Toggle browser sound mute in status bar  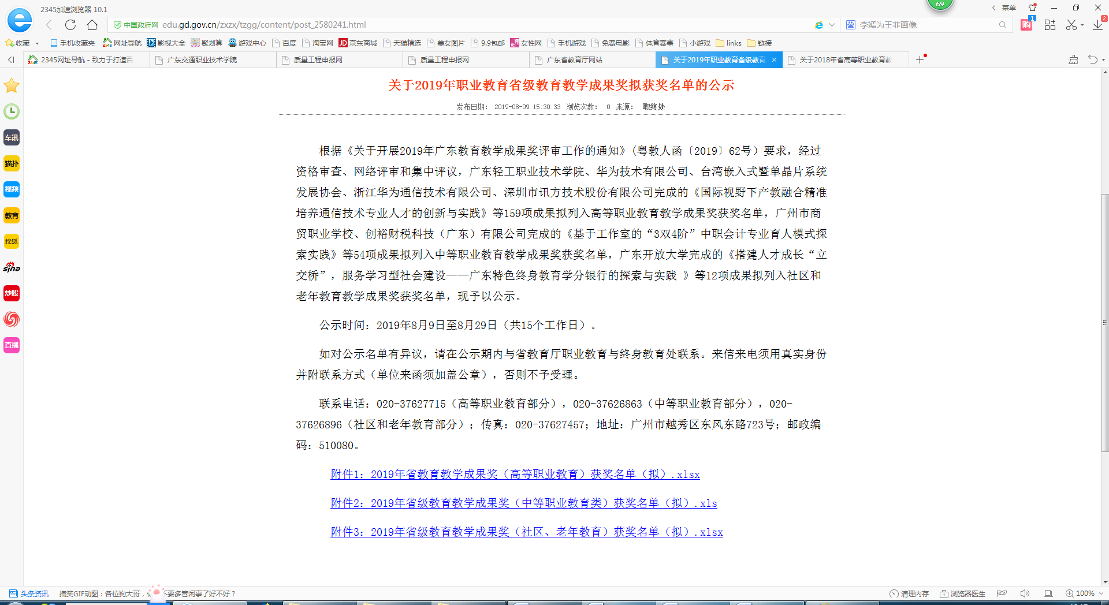point(1025,593)
